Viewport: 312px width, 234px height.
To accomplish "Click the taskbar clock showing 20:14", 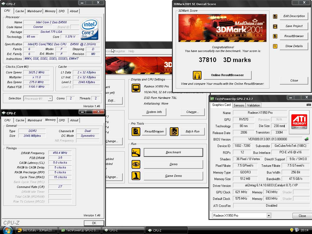I will 304,230.
